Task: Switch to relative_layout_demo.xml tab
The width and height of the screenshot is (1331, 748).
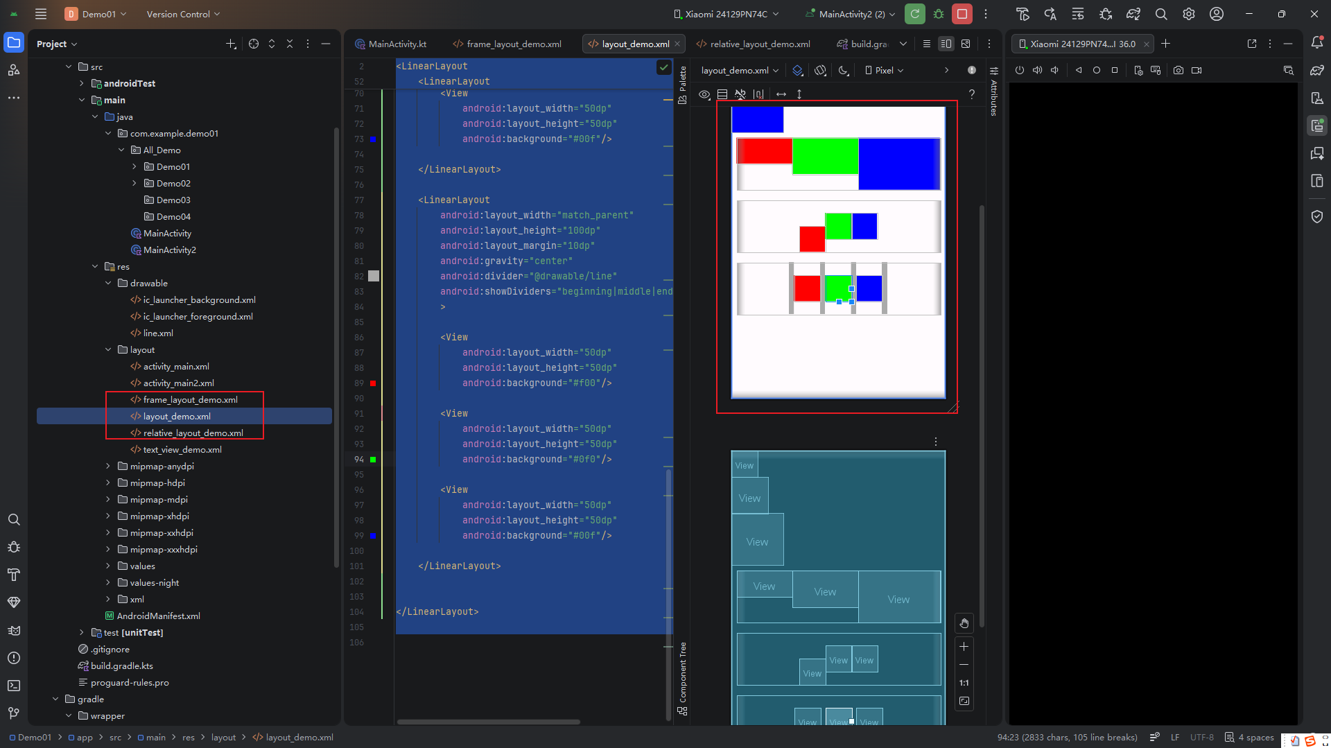Action: click(x=754, y=44)
